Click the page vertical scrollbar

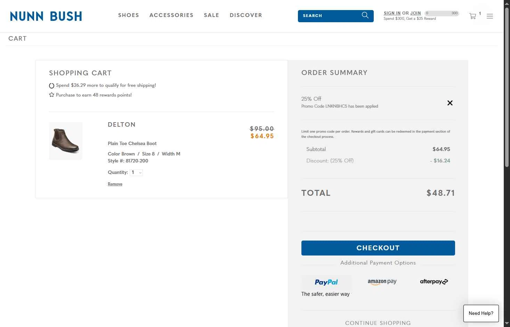coord(507,87)
